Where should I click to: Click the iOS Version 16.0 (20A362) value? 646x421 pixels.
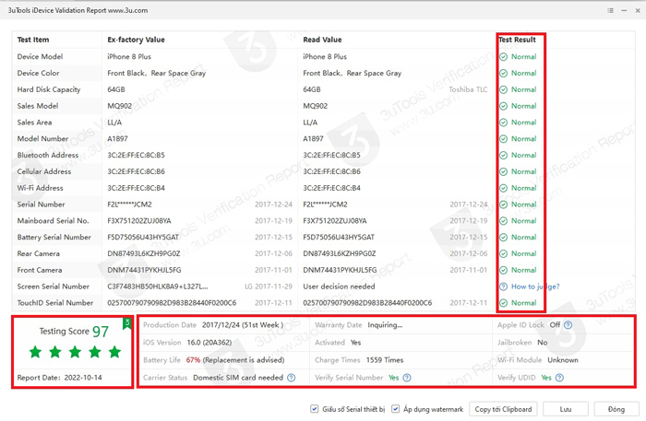[x=209, y=343]
